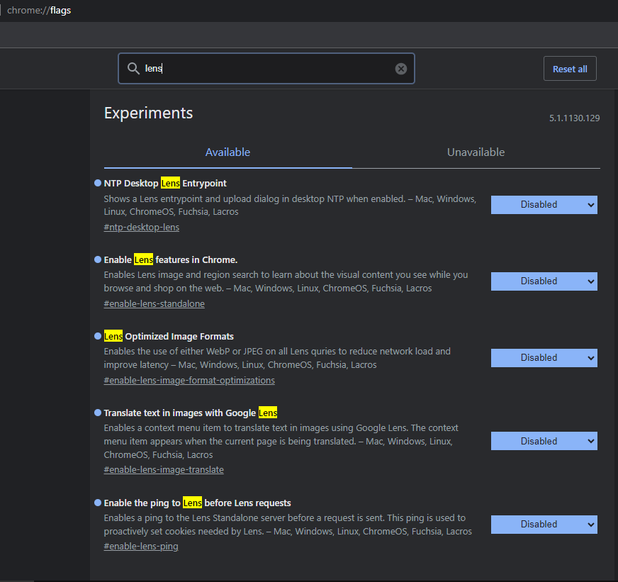Click the description starting "Enables a context menu item"
Image resolution: width=618 pixels, height=582 pixels.
(281, 441)
